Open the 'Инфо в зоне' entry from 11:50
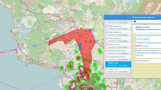161x90 pixels. 118,70
